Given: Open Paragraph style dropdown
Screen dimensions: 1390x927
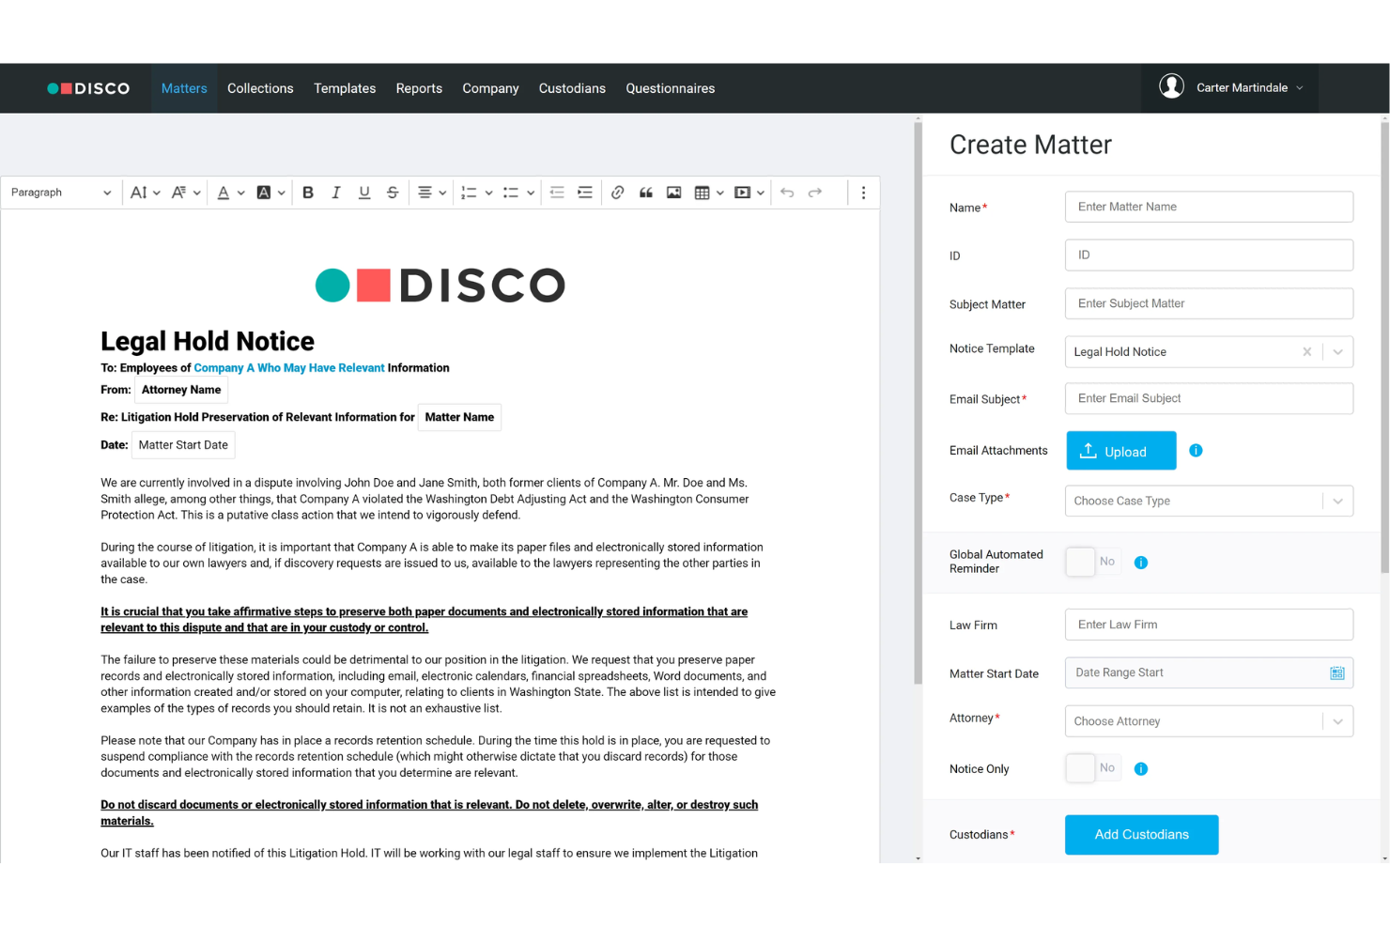Looking at the screenshot, I should 61,193.
